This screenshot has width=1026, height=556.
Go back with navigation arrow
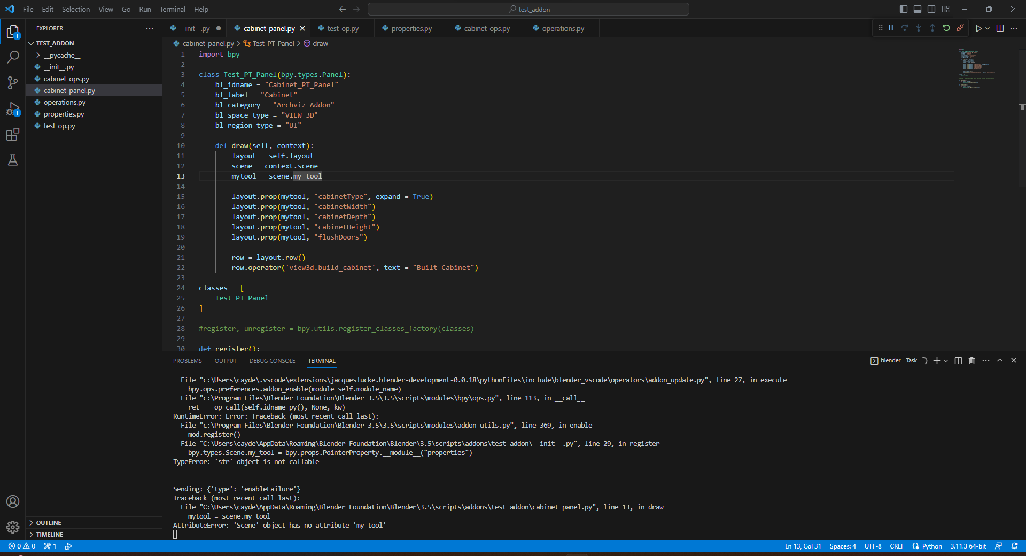coord(343,9)
